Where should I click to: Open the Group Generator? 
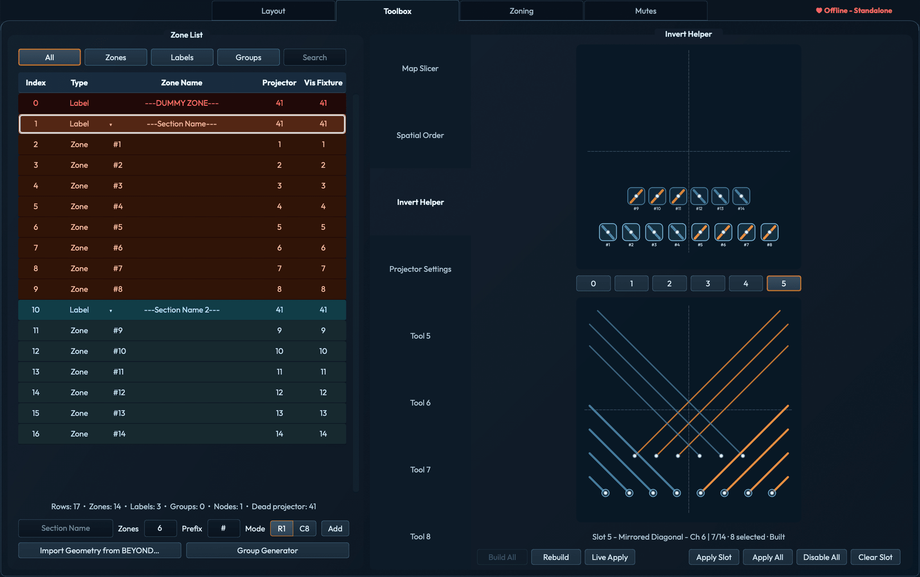267,551
